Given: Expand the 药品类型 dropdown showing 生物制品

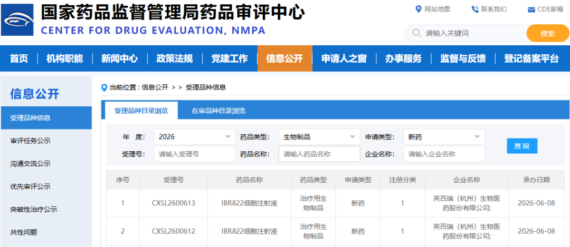Looking at the screenshot, I should tap(319, 137).
